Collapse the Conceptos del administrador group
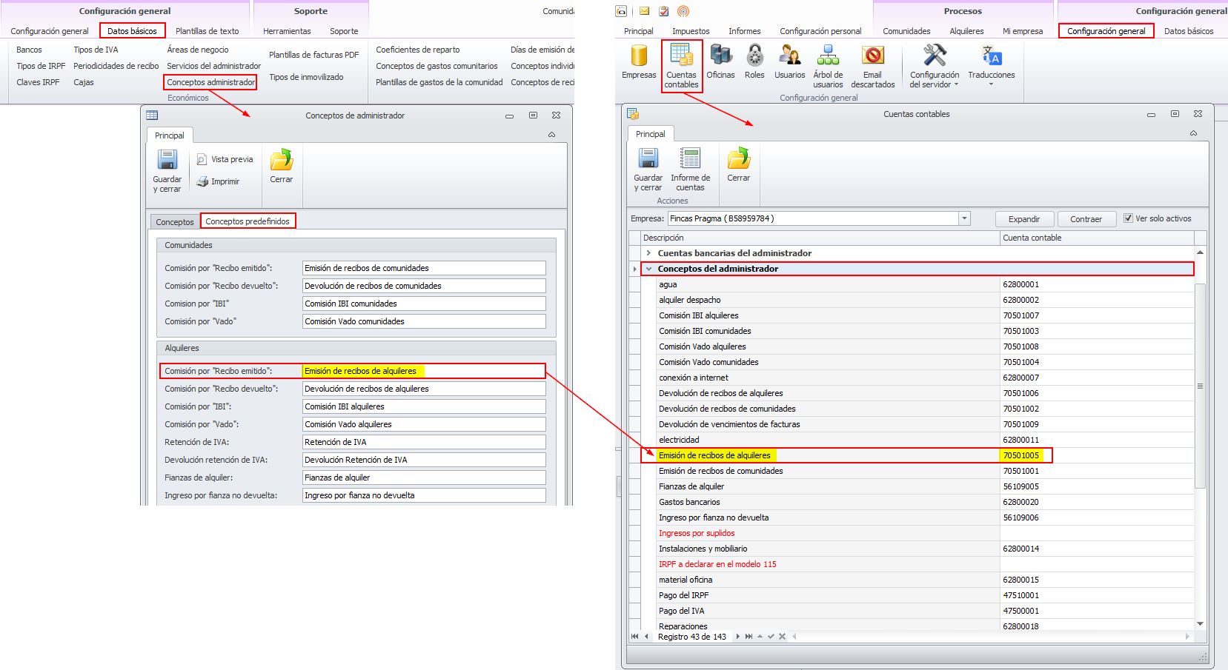This screenshot has height=670, width=1228. pos(648,269)
